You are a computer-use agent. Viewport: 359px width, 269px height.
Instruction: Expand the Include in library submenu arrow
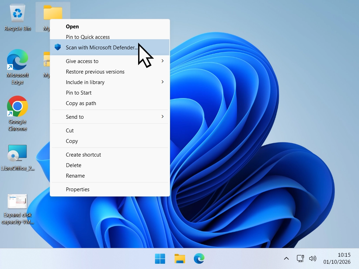(x=162, y=82)
